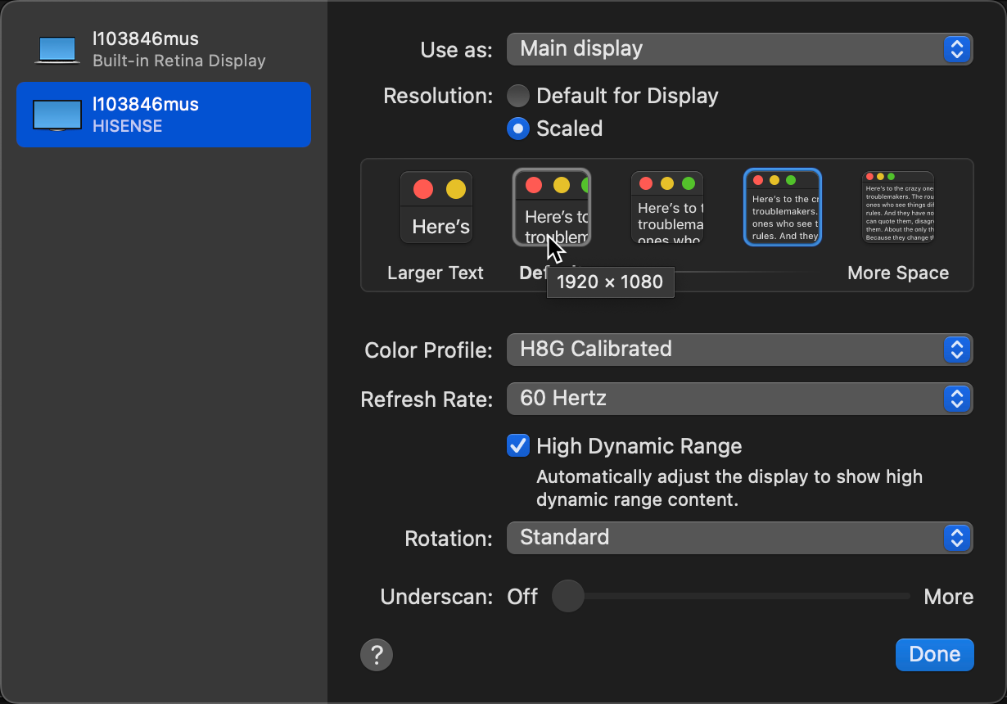This screenshot has width=1007, height=704.
Task: Click the Done button
Action: click(x=934, y=655)
